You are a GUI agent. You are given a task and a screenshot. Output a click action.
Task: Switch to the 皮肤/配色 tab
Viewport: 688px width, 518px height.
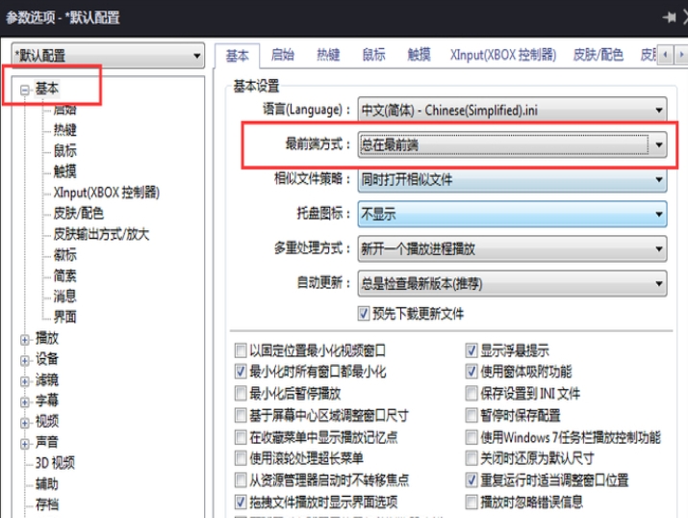tap(599, 55)
